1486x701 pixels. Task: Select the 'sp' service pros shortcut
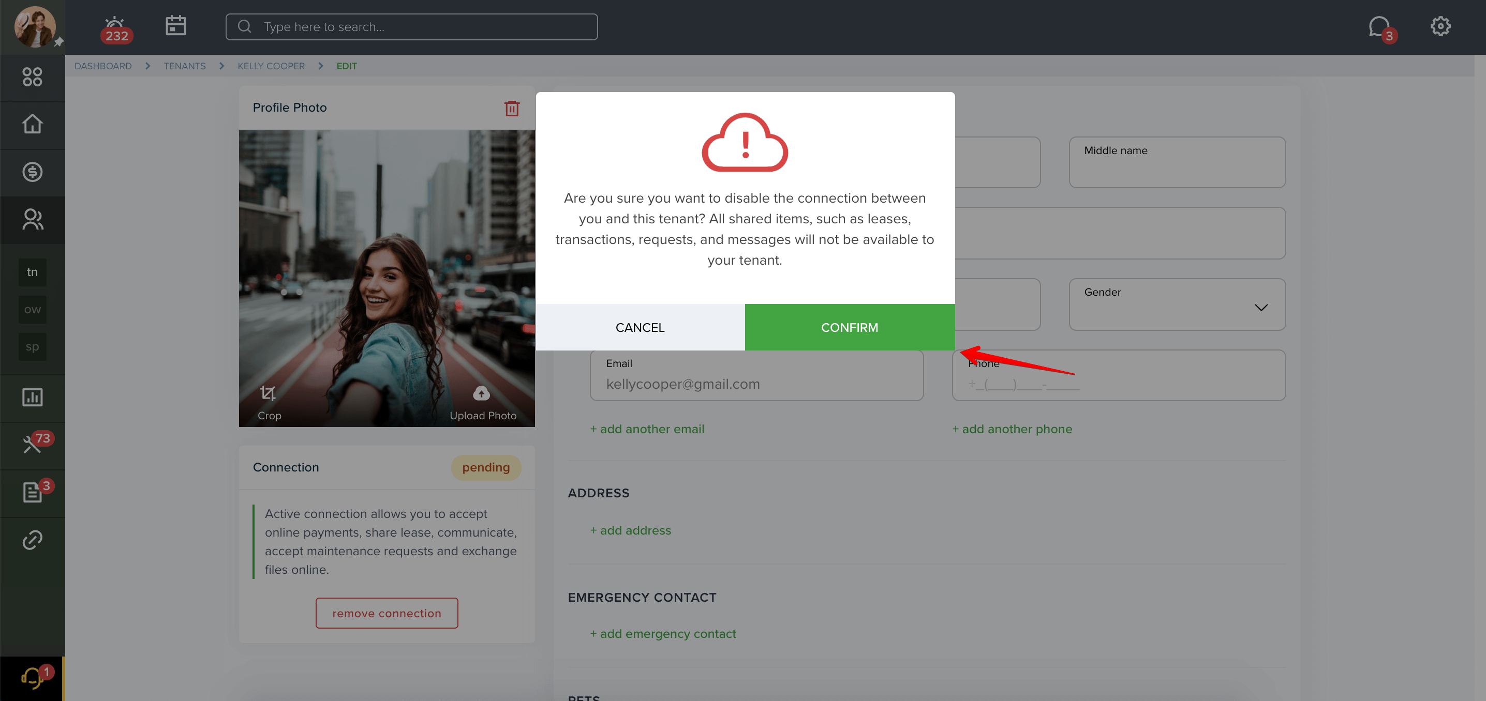pyautogui.click(x=32, y=347)
